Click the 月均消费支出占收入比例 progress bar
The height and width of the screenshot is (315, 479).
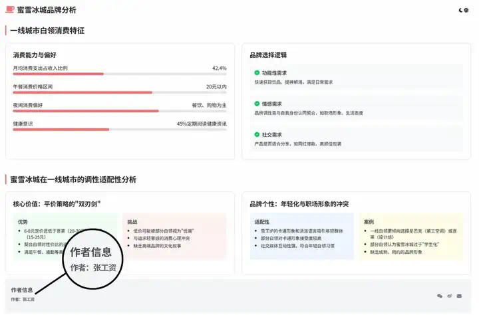pos(120,74)
